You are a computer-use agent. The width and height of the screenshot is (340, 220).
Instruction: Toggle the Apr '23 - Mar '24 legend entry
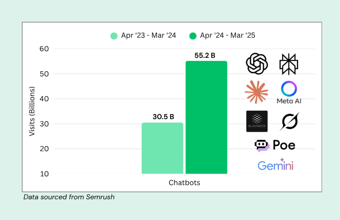pyautogui.click(x=143, y=35)
